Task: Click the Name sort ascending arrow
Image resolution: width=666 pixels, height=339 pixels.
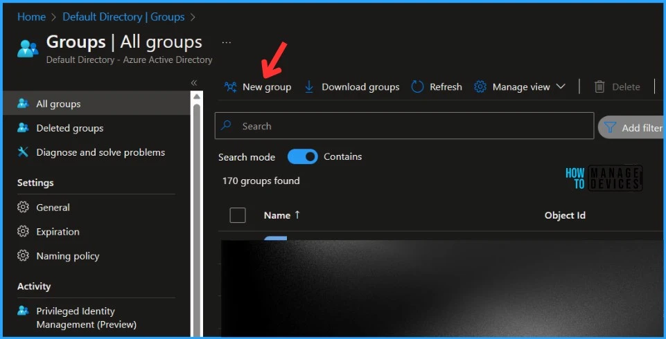Action: (x=297, y=215)
